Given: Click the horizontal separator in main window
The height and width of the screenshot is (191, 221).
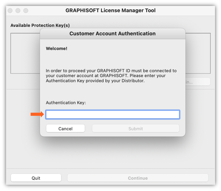Looking at the screenshot, I should [22, 89].
